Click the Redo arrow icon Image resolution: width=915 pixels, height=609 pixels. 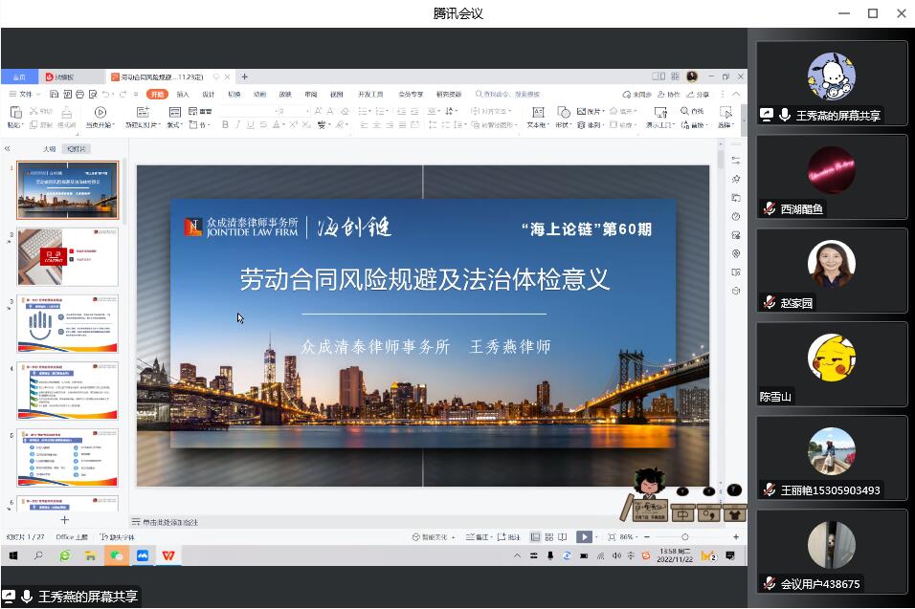tap(123, 94)
